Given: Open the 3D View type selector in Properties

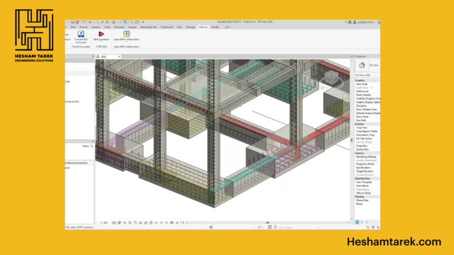Looking at the screenshot, I should tap(367, 66).
